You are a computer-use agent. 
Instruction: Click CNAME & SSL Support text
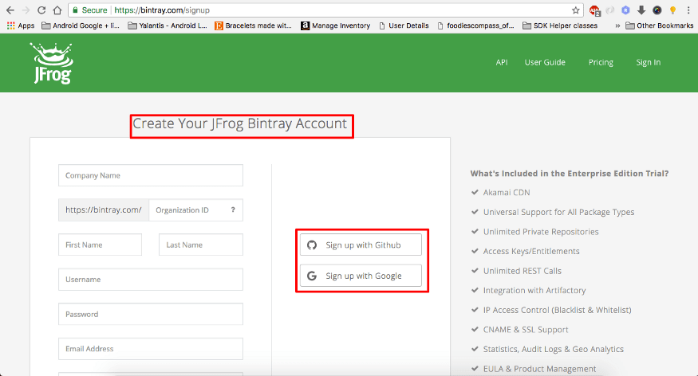[x=526, y=329]
